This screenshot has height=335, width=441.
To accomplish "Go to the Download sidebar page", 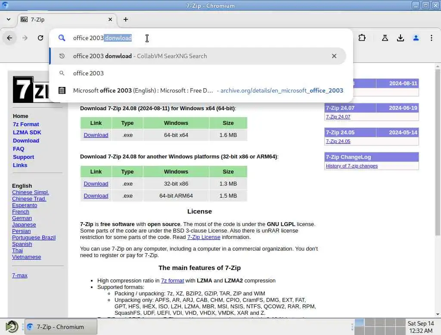I will [26, 141].
